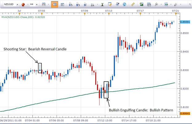Expand the pitchfork tool dropdown arrow

[x=161, y=5]
